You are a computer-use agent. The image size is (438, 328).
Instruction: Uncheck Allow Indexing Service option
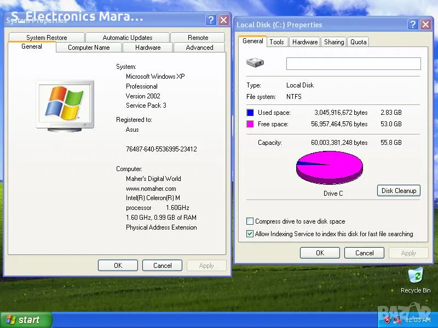coord(250,234)
